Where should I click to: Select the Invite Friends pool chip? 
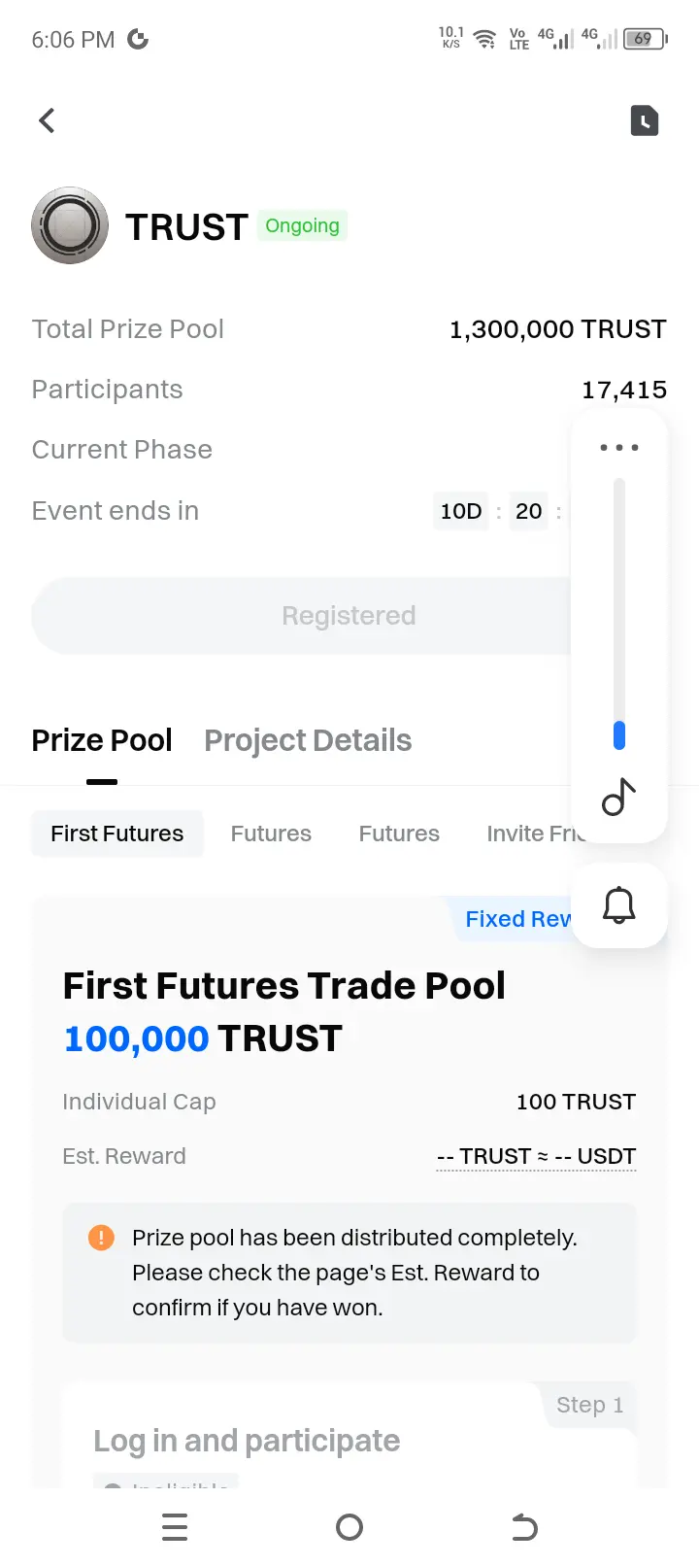click(534, 834)
